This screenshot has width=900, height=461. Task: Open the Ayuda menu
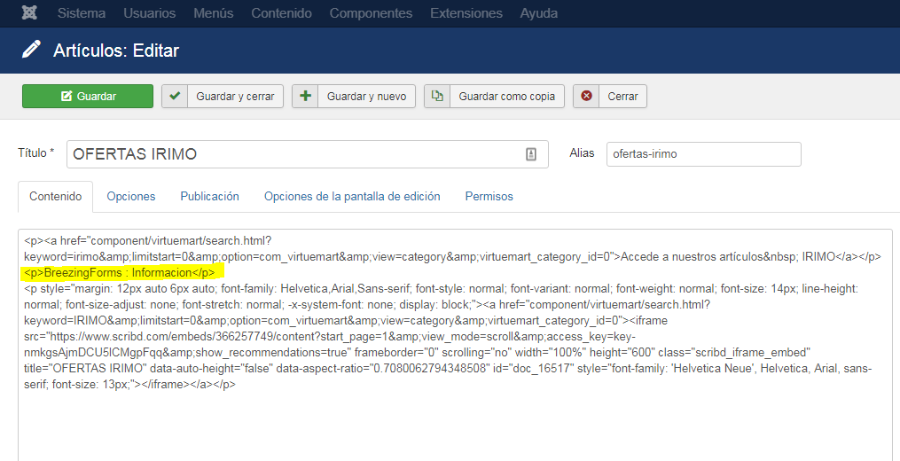(539, 13)
